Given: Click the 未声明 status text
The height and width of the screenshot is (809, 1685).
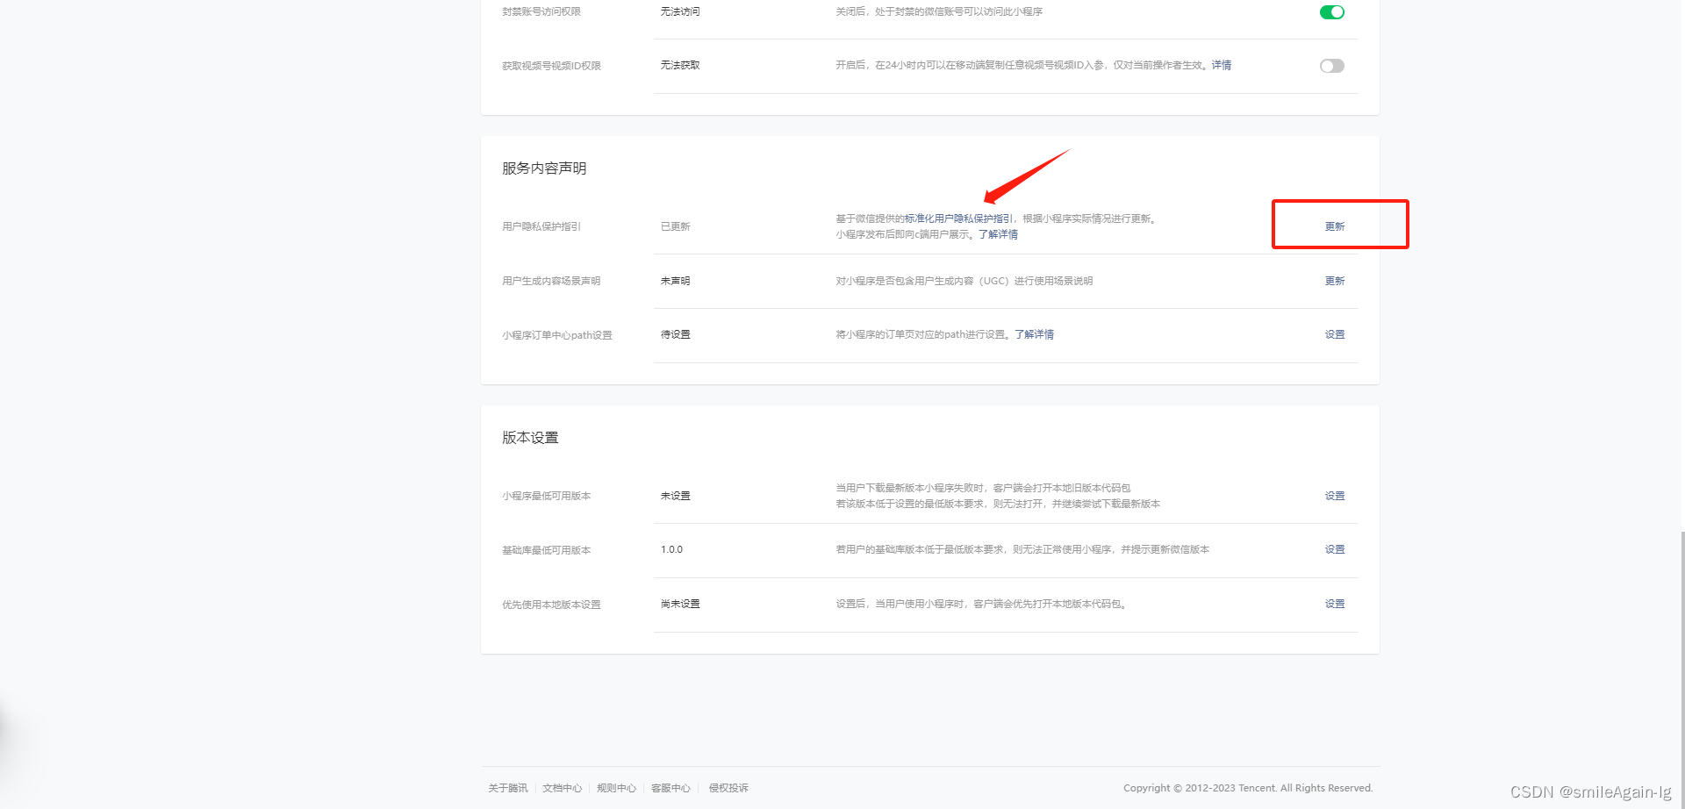Looking at the screenshot, I should click(676, 281).
